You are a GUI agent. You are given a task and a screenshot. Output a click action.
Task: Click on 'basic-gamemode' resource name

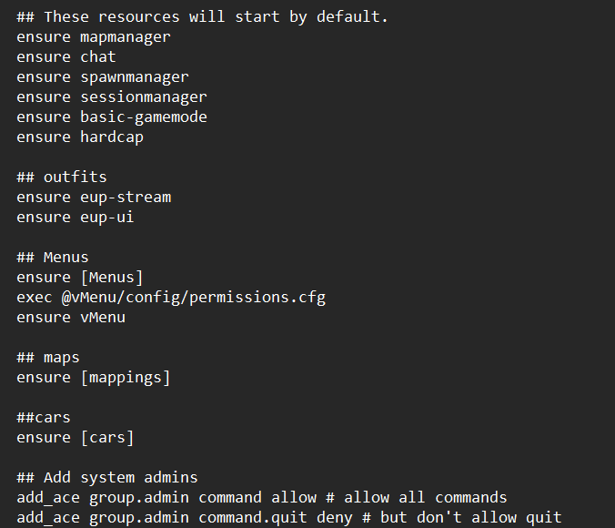click(144, 117)
